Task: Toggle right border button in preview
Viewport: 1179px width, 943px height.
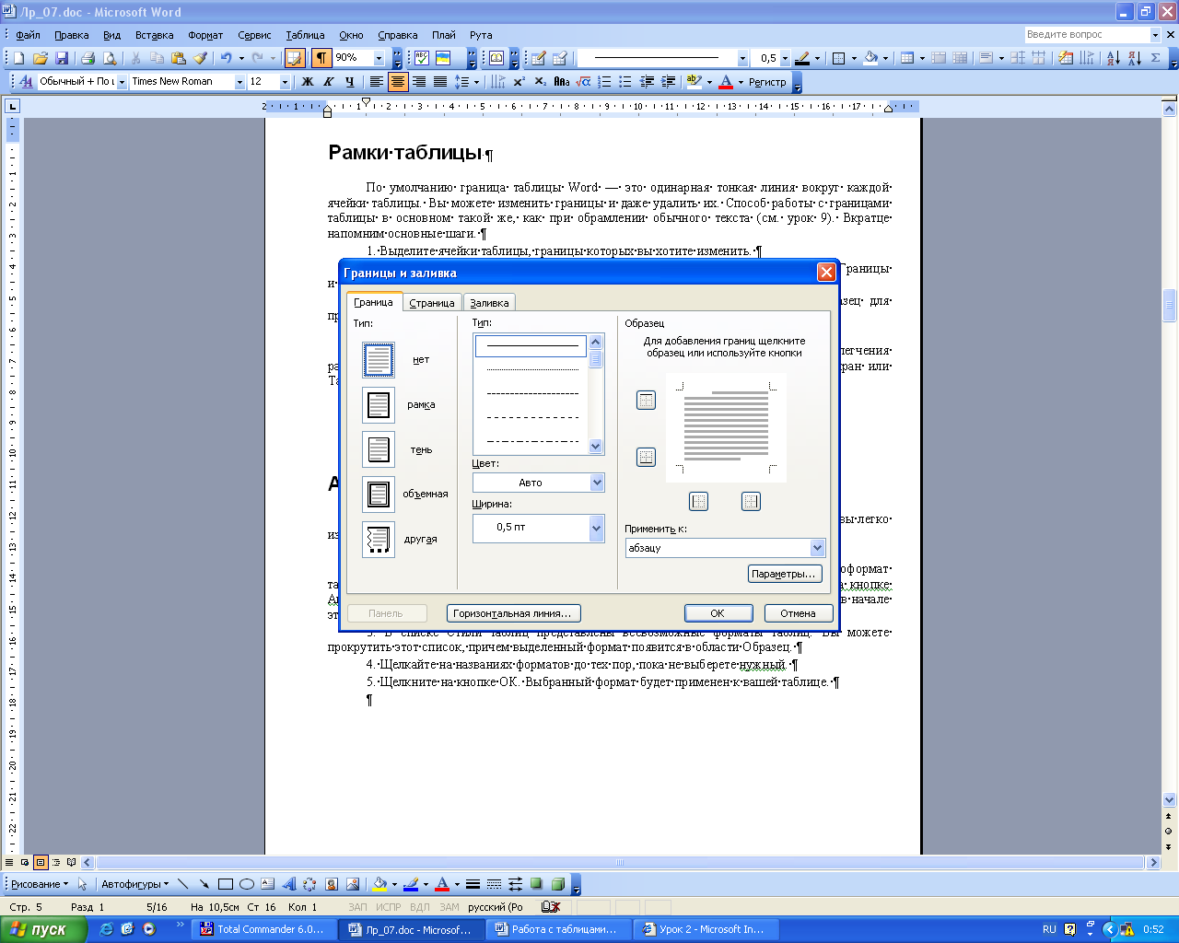Action: point(752,502)
